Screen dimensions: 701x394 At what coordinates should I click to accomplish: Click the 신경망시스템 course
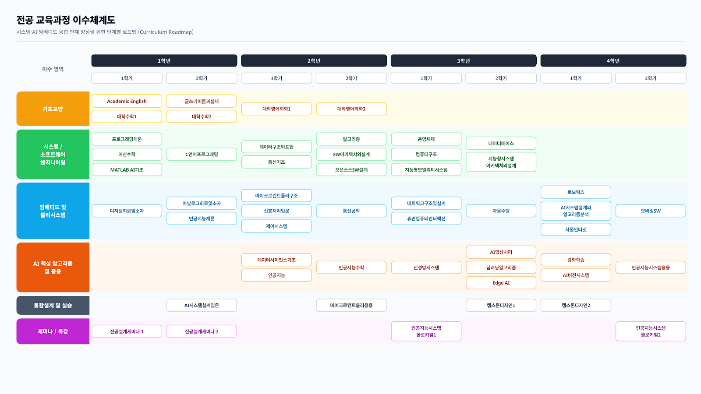point(426,267)
